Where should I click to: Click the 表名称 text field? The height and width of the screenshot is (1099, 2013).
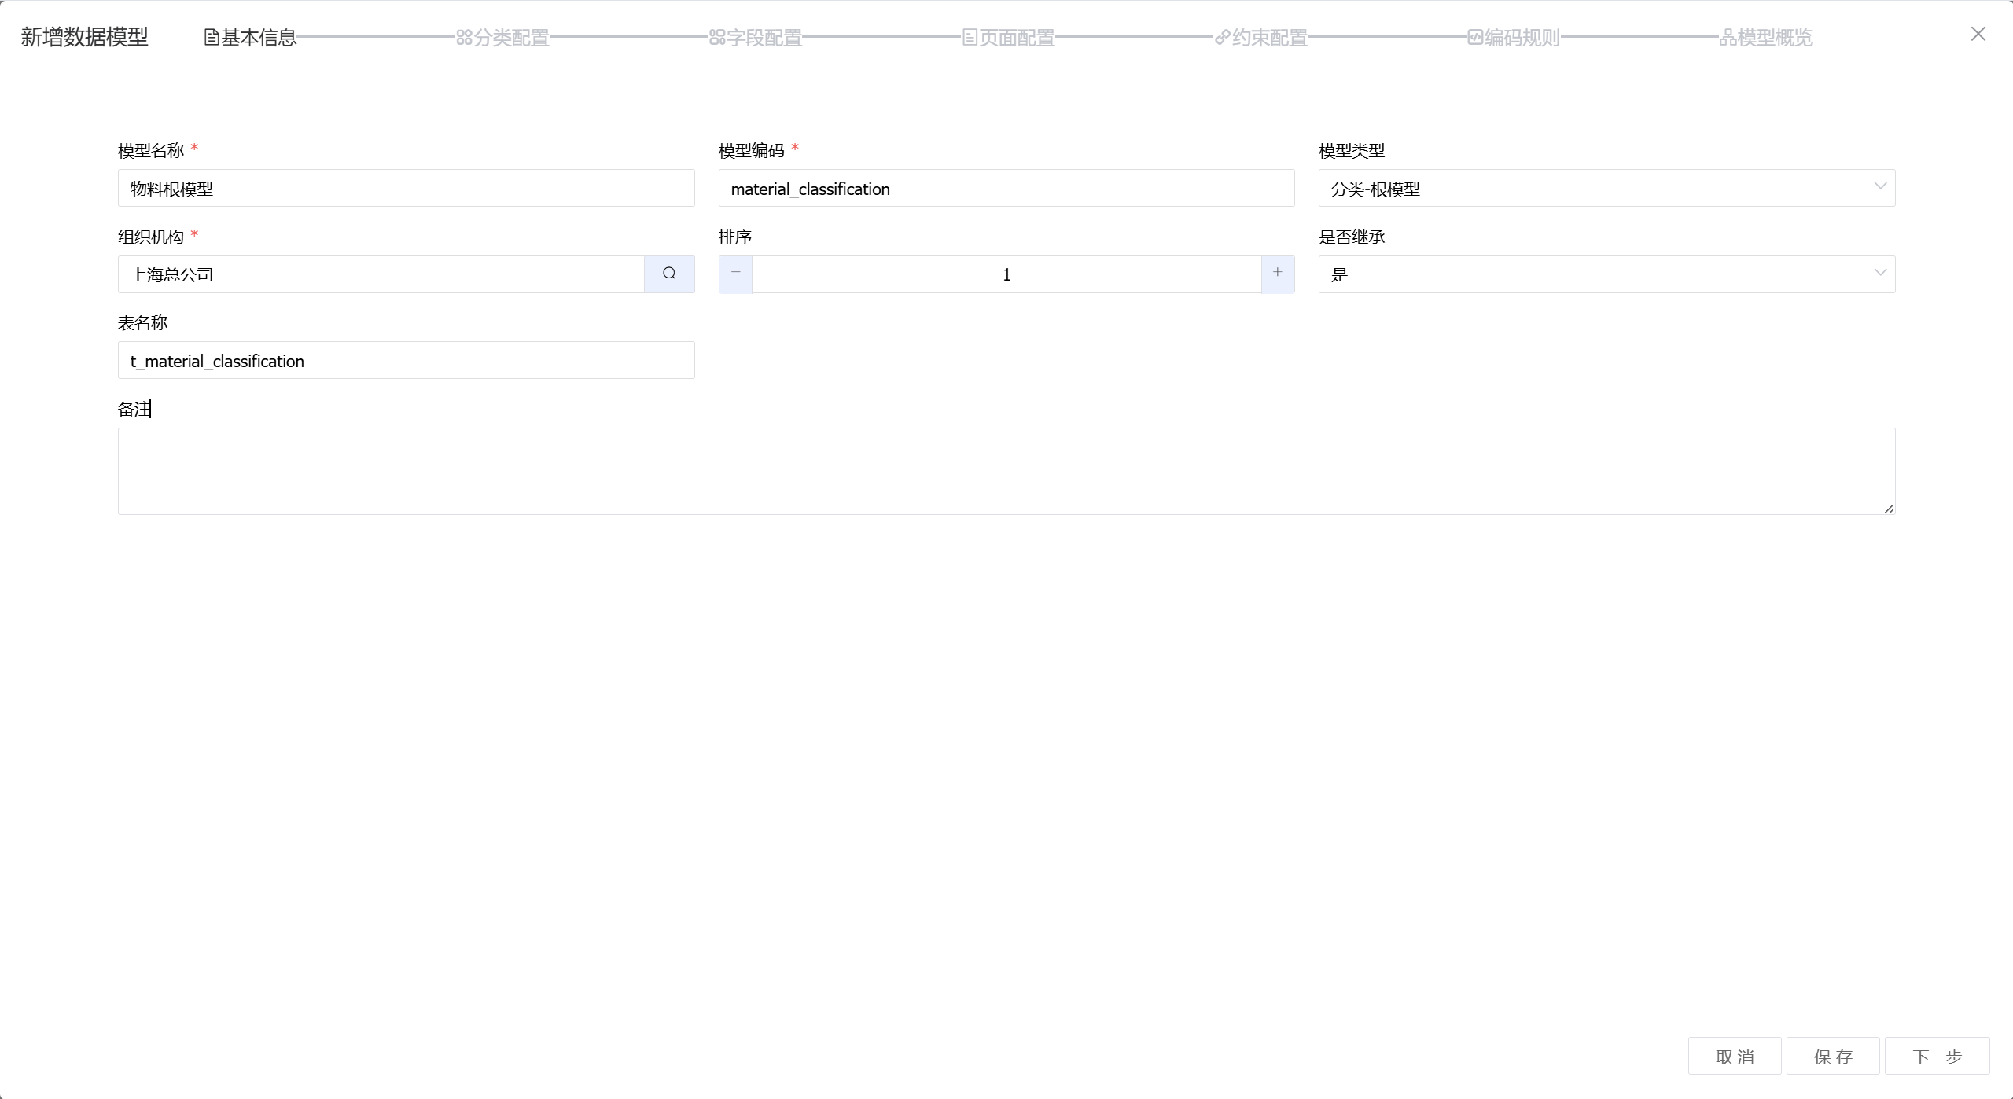click(x=406, y=360)
